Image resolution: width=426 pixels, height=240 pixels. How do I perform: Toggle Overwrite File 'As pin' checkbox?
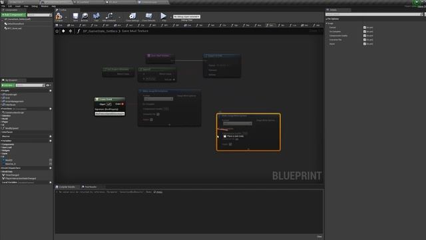point(365,40)
